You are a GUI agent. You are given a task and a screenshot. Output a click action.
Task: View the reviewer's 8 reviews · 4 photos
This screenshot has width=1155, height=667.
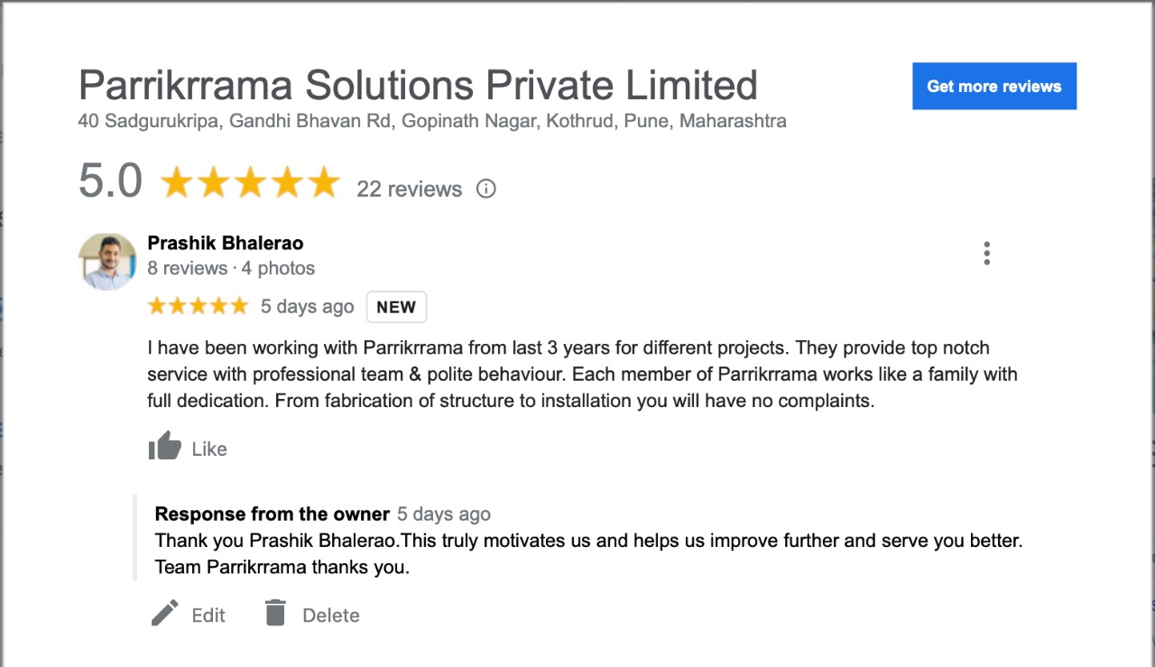[x=231, y=268]
